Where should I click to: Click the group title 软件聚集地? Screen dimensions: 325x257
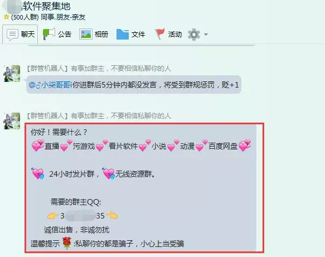coord(46,6)
